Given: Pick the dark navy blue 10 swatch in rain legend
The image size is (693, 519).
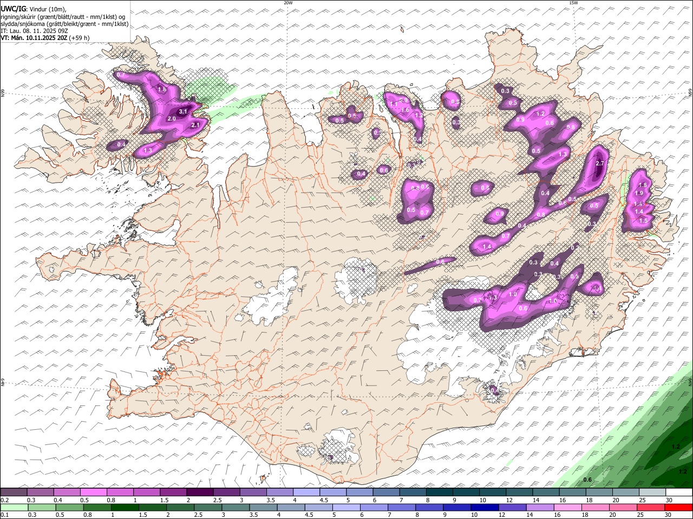Looking at the screenshot, I should point(484,507).
